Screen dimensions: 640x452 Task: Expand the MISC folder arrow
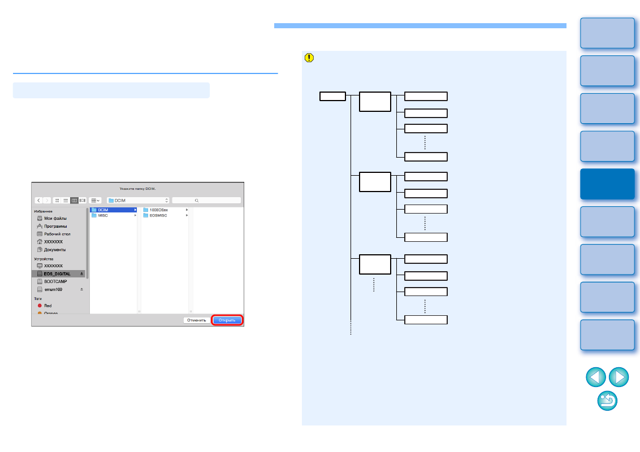tap(135, 215)
